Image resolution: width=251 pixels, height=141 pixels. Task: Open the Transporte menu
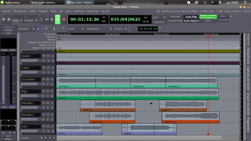tap(20, 11)
